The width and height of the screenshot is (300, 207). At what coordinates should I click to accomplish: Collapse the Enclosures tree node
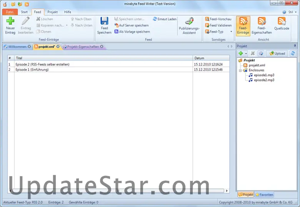240,70
